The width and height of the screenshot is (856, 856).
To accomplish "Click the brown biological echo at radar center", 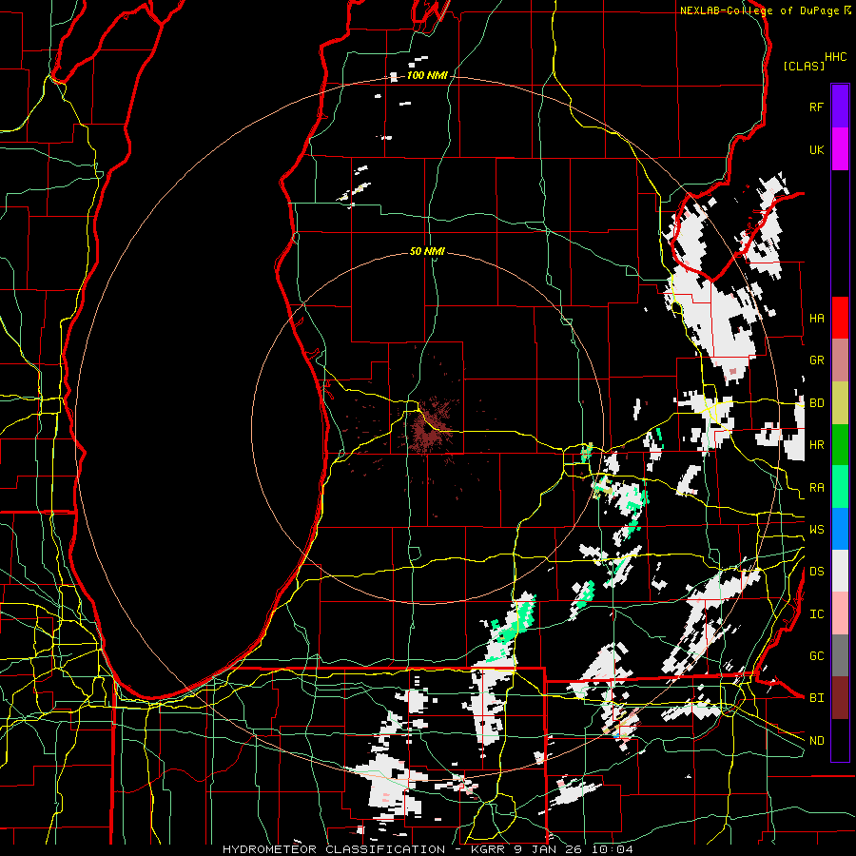I will pos(428,430).
